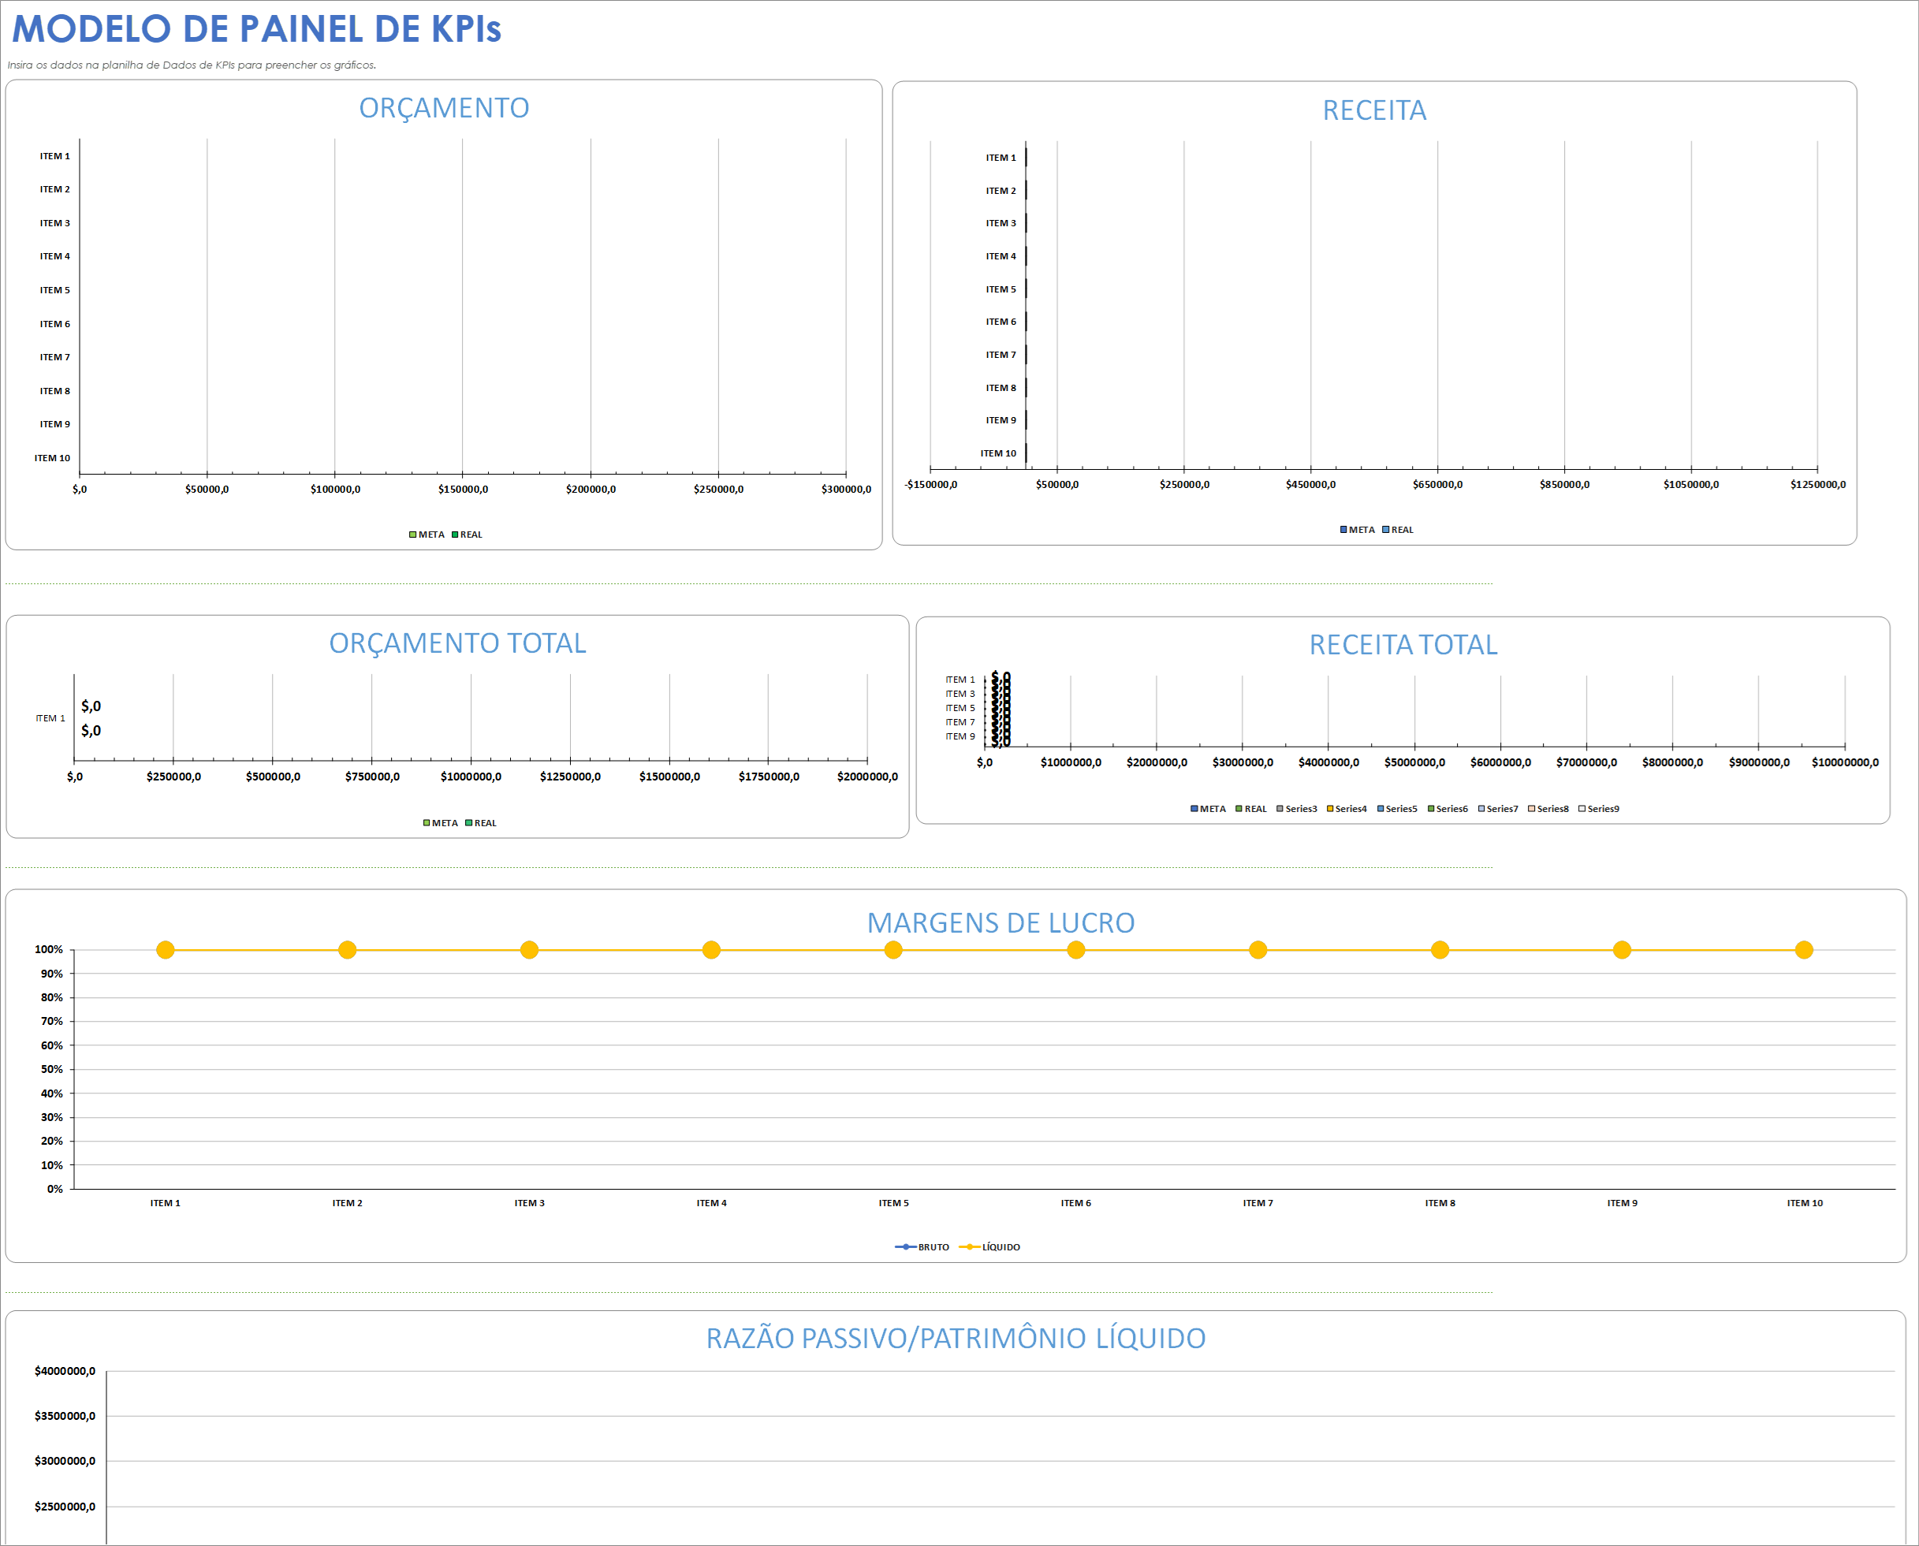Select ITEM 4 yellow marker in MARGENS DE LUCRO
This screenshot has width=1919, height=1546.
tap(711, 950)
